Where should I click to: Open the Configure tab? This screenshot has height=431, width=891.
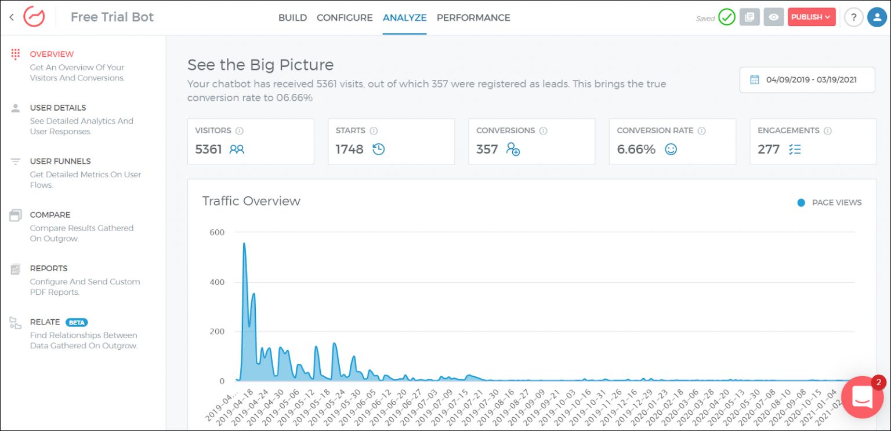click(x=345, y=18)
